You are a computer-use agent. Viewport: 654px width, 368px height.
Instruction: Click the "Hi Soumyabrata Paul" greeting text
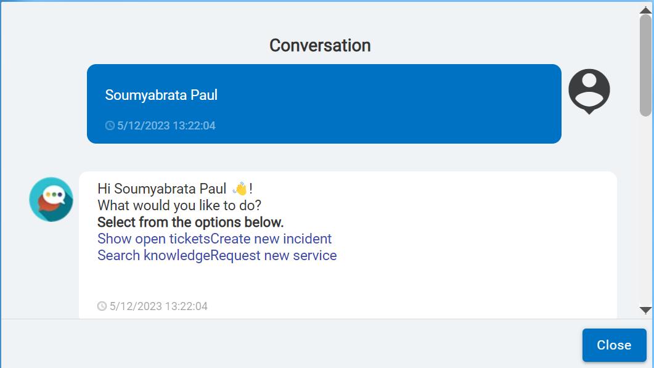click(x=163, y=189)
